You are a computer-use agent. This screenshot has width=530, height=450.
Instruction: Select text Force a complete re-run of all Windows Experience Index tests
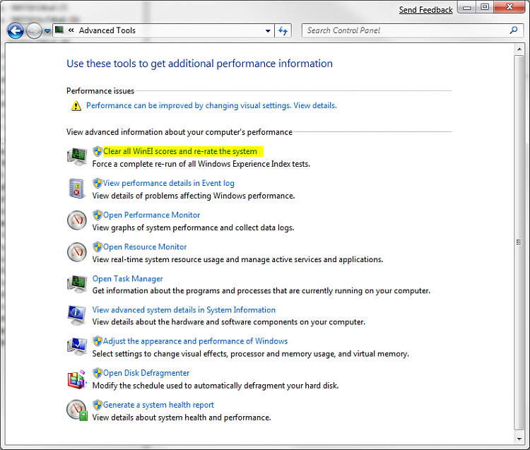pos(201,164)
